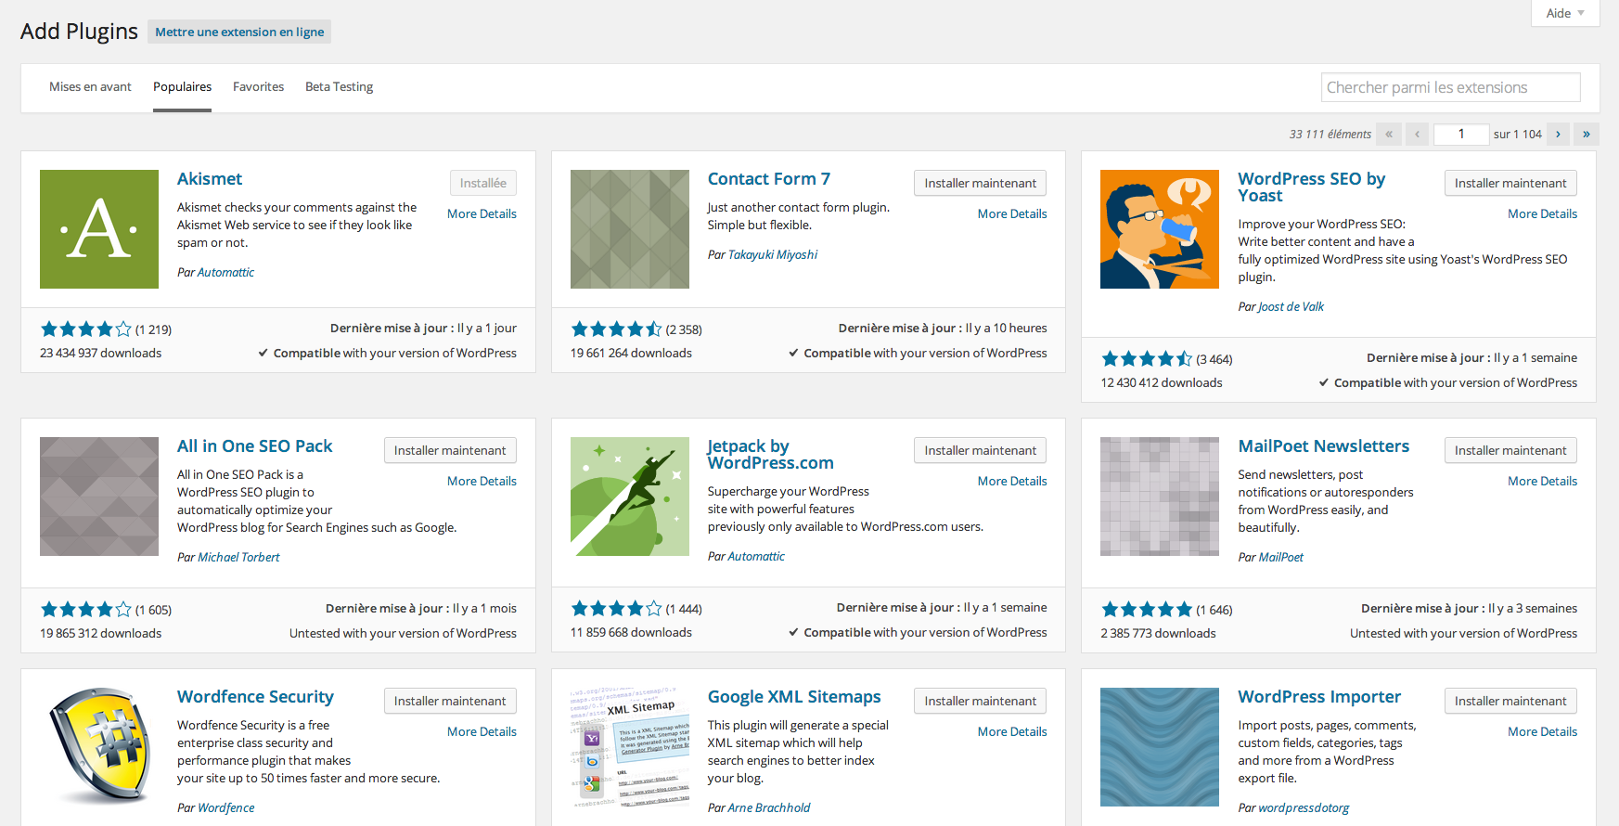
Task: Expand the Aide help dropdown
Action: pos(1565,13)
